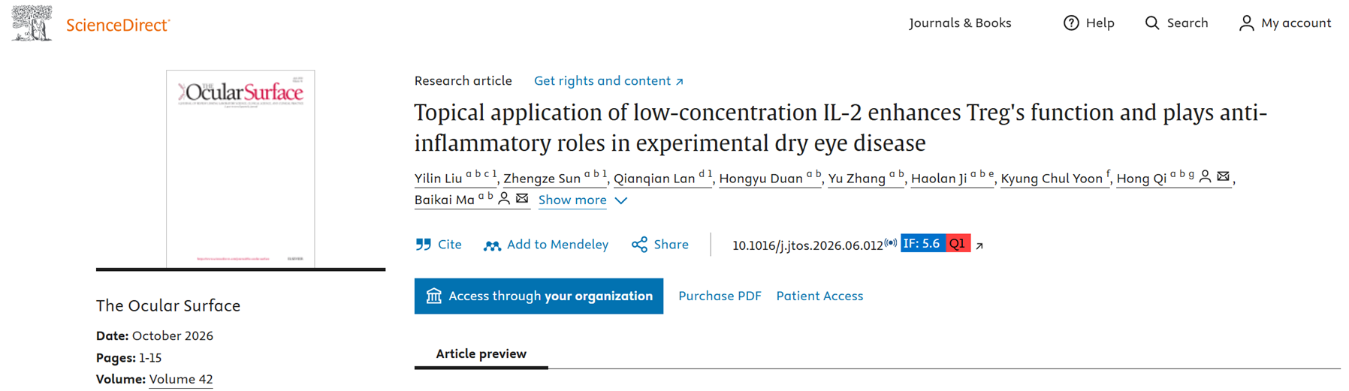Open the Purchase PDF link
Image resolution: width=1349 pixels, height=391 pixels.
click(720, 296)
